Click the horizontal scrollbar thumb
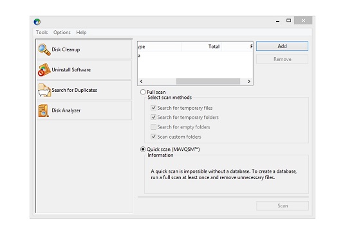 point(208,82)
